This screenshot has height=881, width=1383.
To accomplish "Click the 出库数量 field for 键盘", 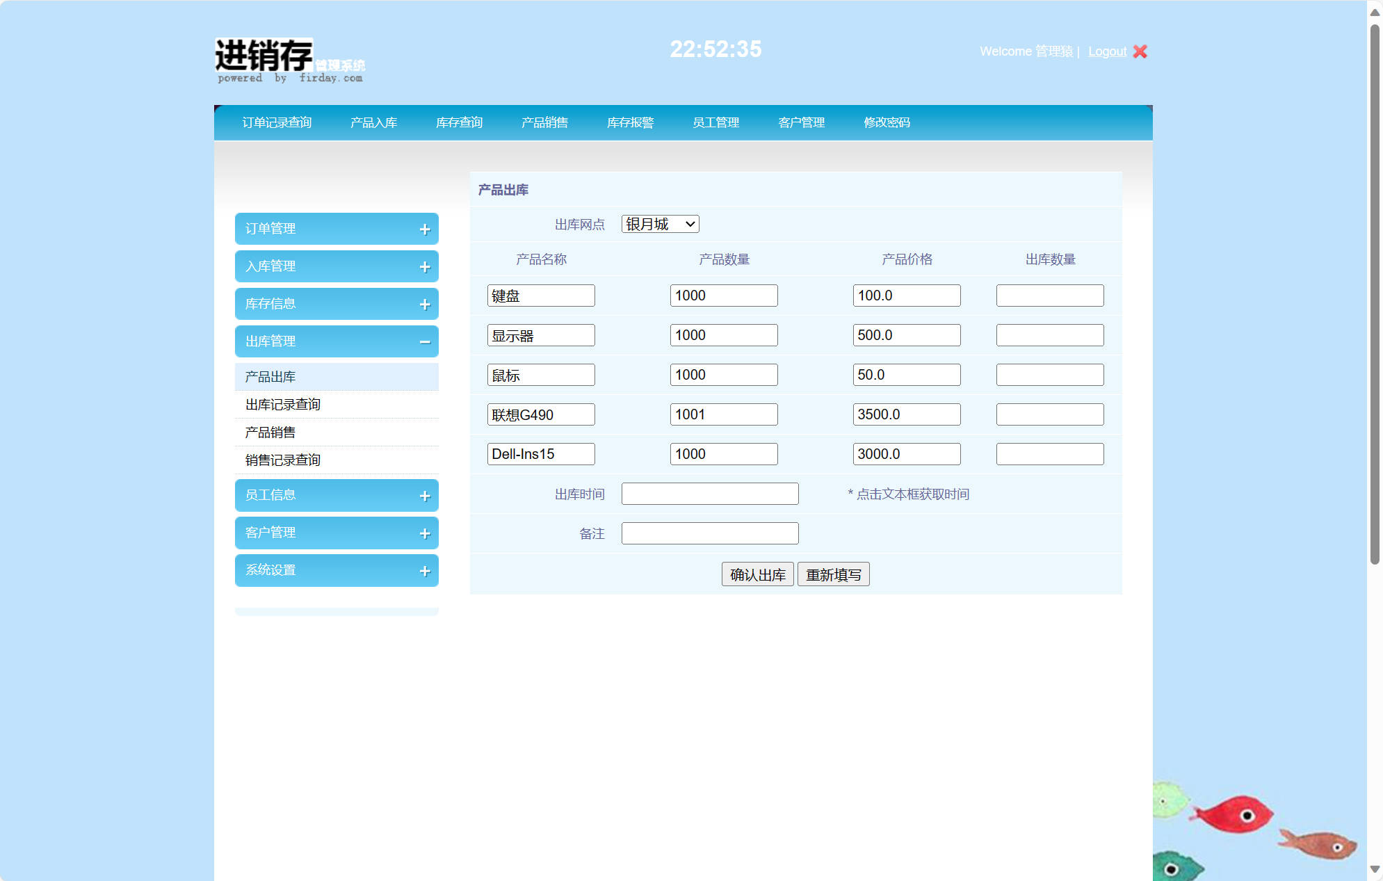I will click(x=1049, y=296).
